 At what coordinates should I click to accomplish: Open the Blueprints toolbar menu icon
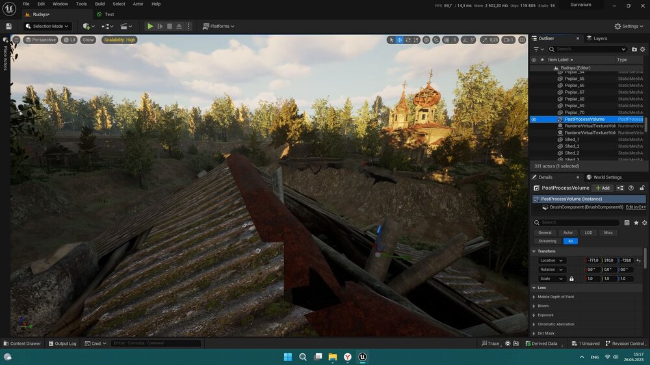[x=107, y=26]
